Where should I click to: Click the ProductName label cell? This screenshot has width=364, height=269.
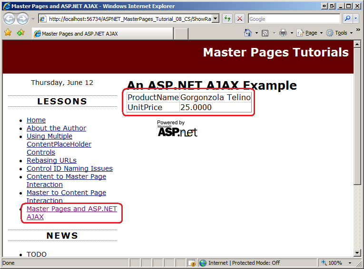pyautogui.click(x=153, y=97)
